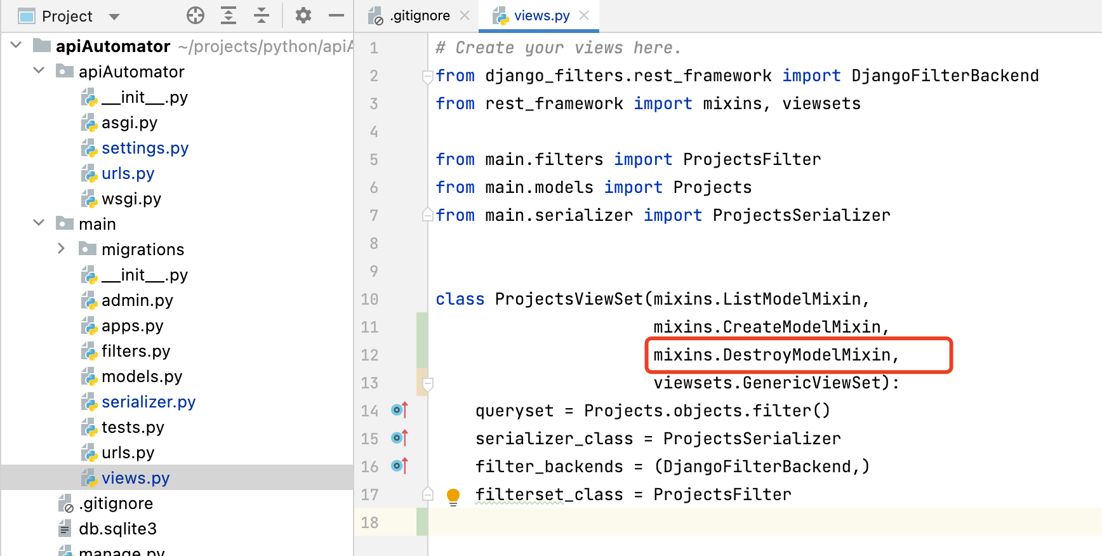
Task: Click the yellow intention lightbulb on line 17
Action: point(453,496)
